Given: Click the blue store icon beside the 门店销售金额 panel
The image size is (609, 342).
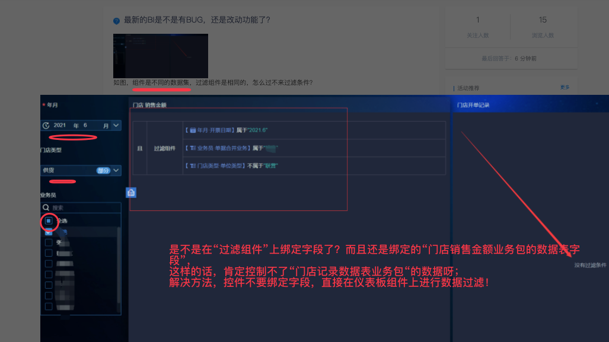Looking at the screenshot, I should 131,193.
